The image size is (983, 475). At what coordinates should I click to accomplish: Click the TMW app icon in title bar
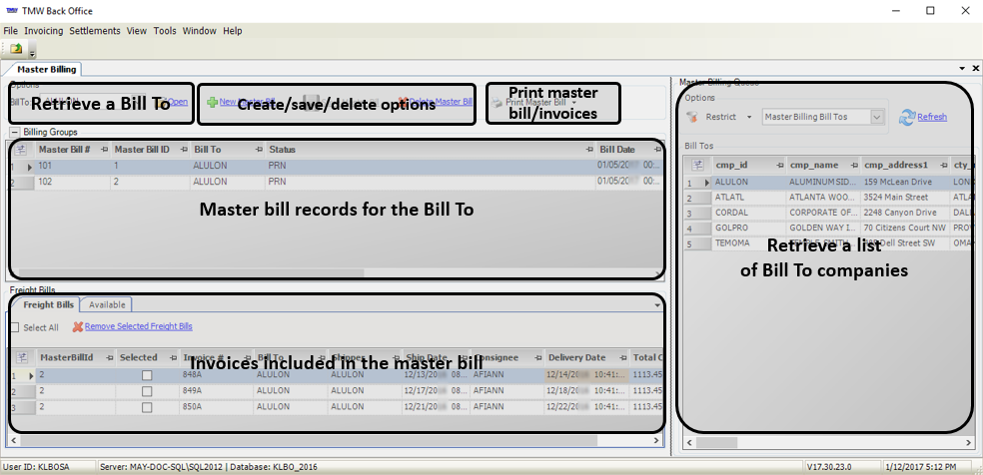(x=11, y=11)
